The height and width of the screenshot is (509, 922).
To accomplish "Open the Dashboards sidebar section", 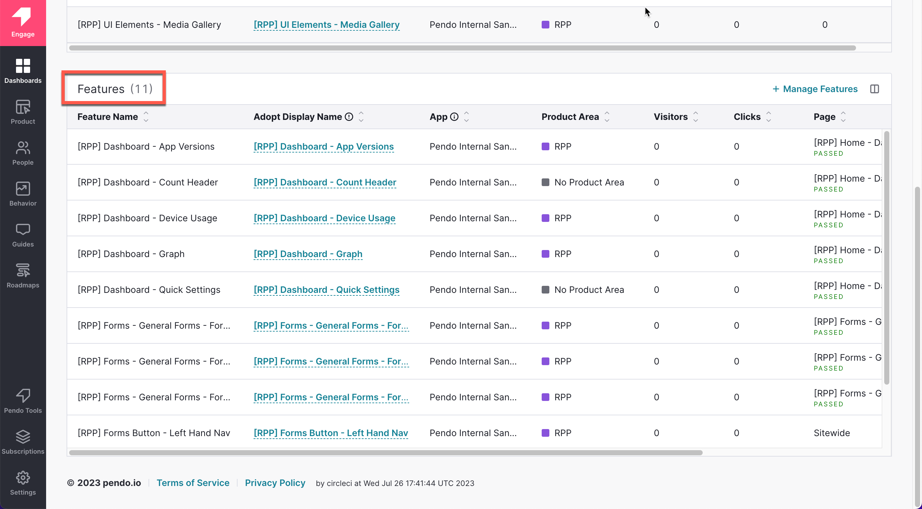I will (x=23, y=71).
